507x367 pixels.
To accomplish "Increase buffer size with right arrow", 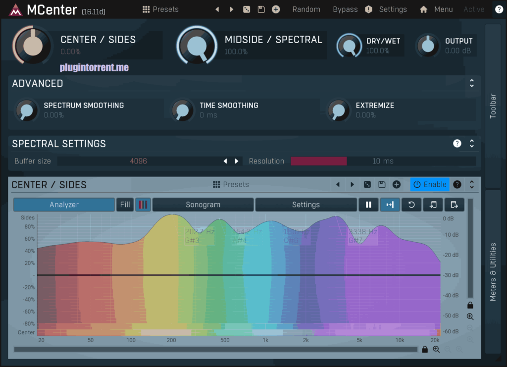I will (x=237, y=161).
